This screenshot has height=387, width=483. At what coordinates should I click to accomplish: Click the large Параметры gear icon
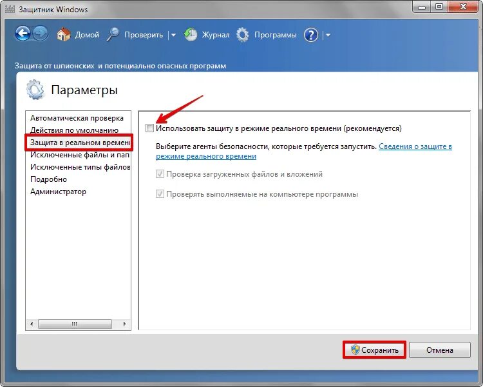[35, 90]
